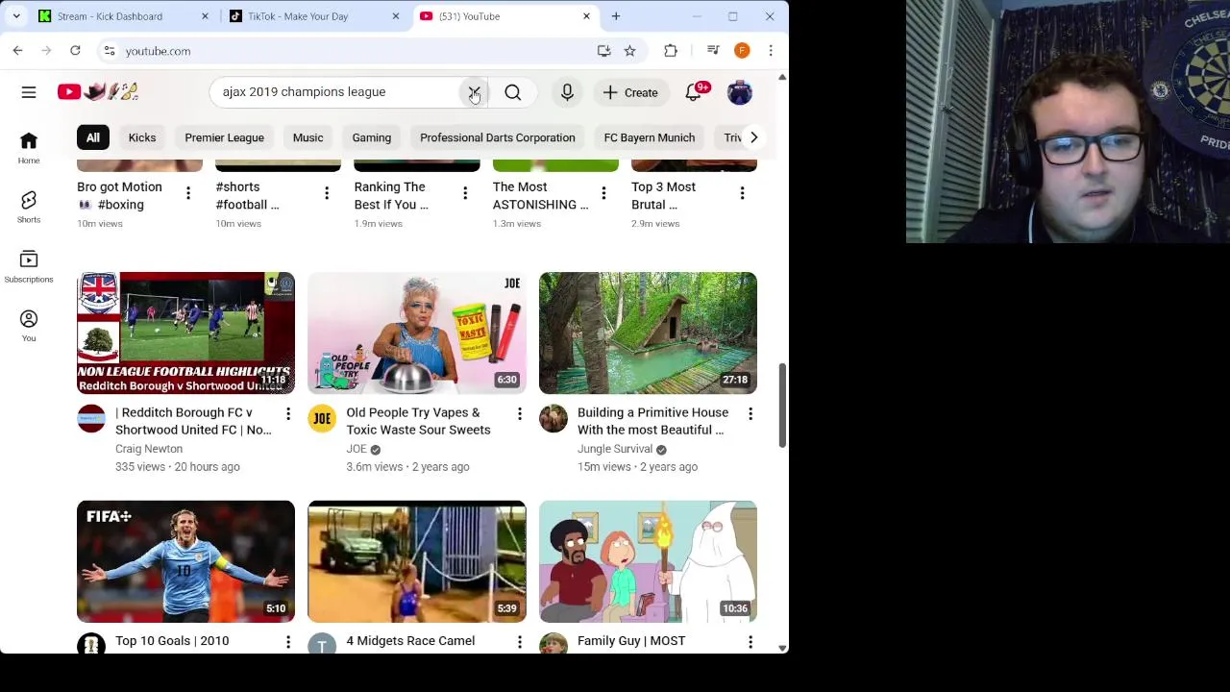Play the Family Guy thumbnail
The width and height of the screenshot is (1230, 692).
pyautogui.click(x=648, y=561)
